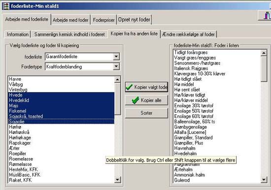Select Sojaskrå, toasted row
Image resolution: width=271 pixels, height=190 pixels.
(61, 116)
